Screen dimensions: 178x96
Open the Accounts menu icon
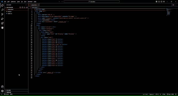point(2,87)
